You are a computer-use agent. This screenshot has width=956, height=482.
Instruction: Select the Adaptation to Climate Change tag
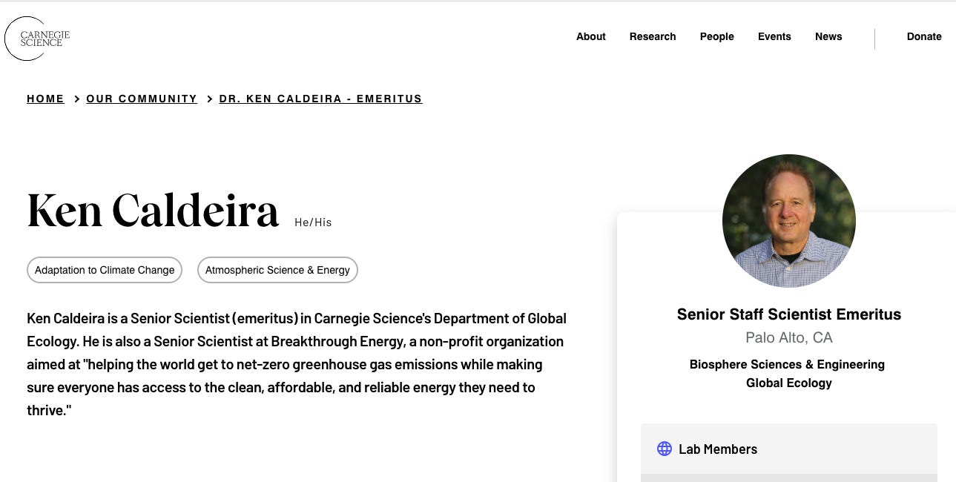[105, 270]
